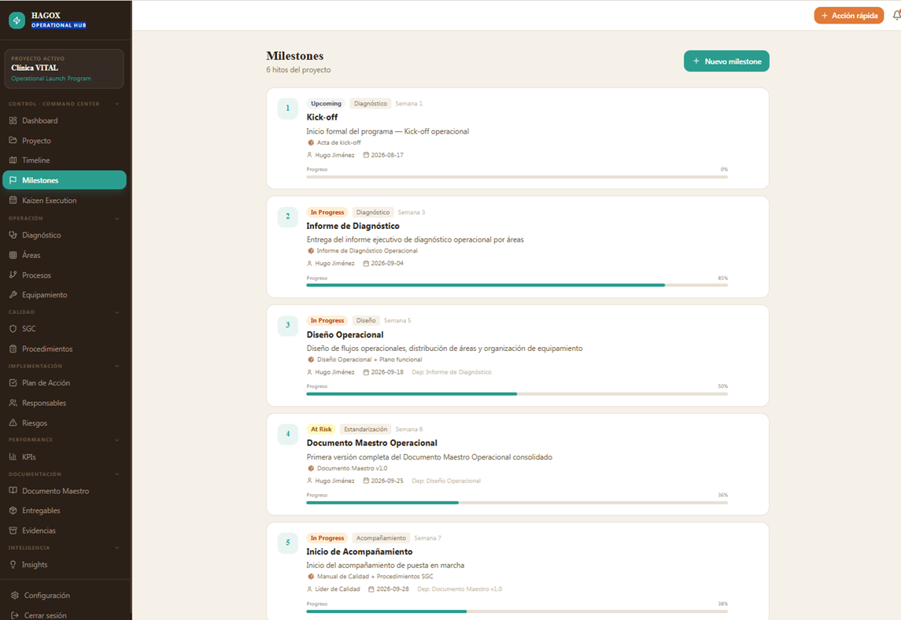This screenshot has height=620, width=901.
Task: Navigate to Riesgos
Action: pyautogui.click(x=65, y=423)
